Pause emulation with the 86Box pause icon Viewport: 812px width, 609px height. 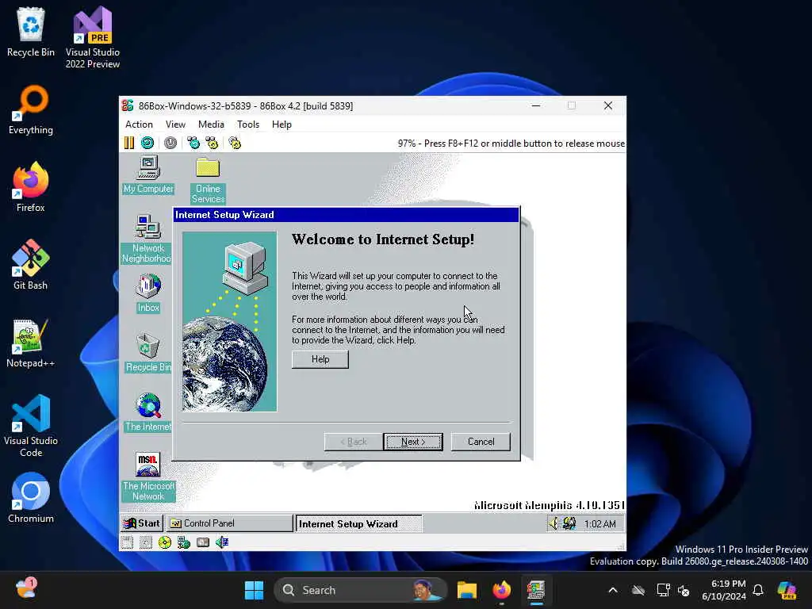pyautogui.click(x=129, y=143)
